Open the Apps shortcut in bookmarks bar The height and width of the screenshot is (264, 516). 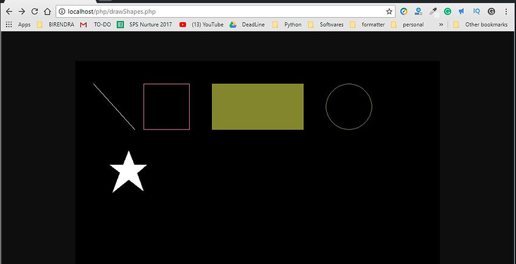tap(18, 25)
